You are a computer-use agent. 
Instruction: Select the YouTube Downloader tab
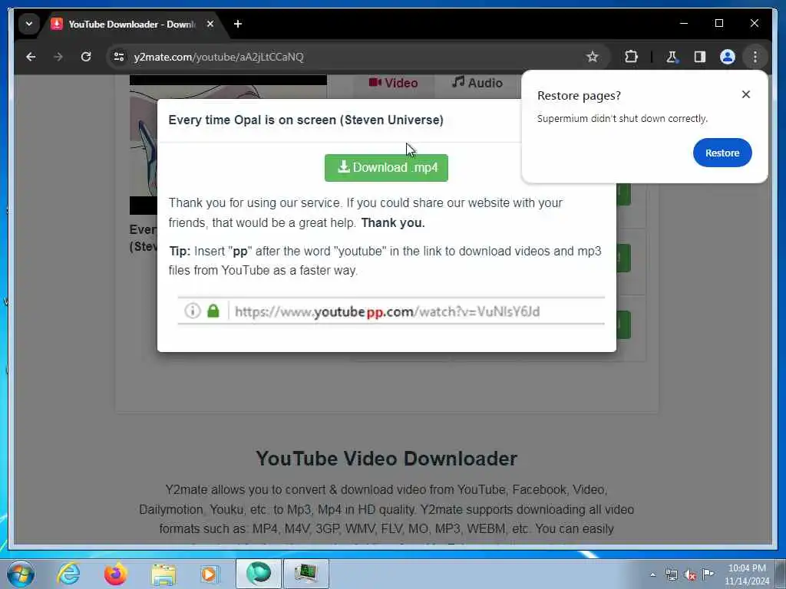(x=132, y=24)
